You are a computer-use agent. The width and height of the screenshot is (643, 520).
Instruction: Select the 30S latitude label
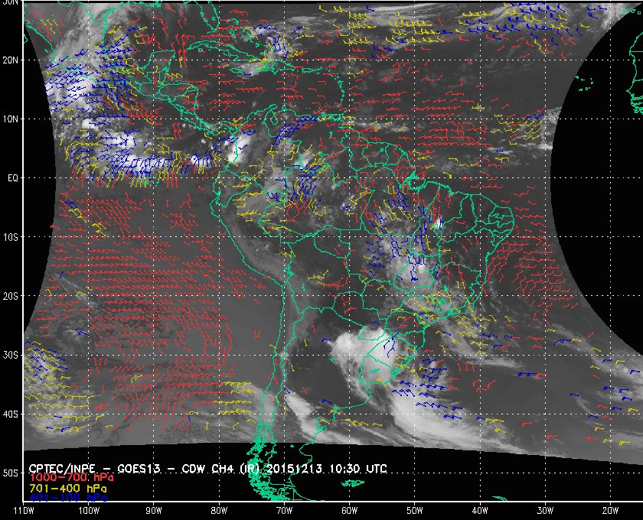pos(11,355)
